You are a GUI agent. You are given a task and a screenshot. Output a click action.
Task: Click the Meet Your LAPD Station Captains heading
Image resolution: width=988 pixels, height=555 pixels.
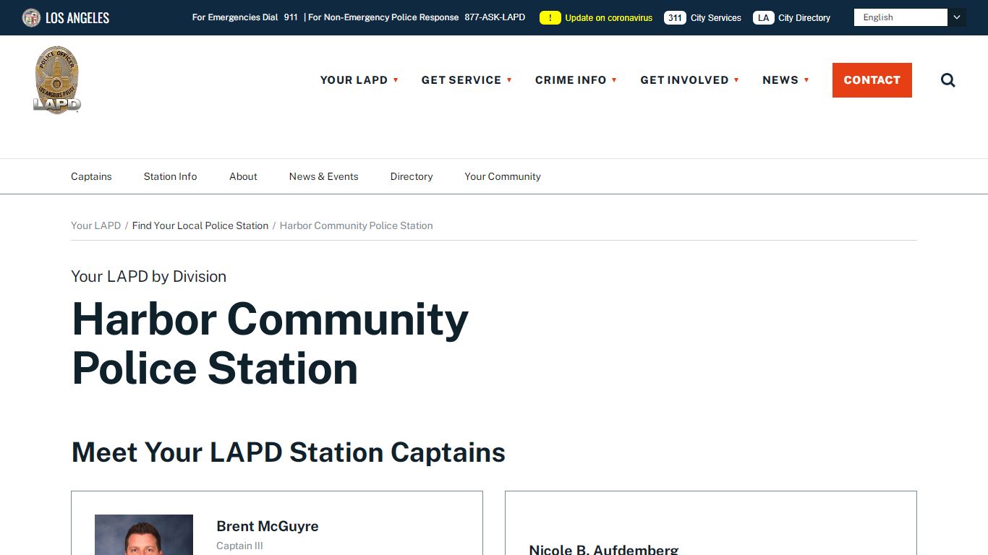(x=289, y=452)
